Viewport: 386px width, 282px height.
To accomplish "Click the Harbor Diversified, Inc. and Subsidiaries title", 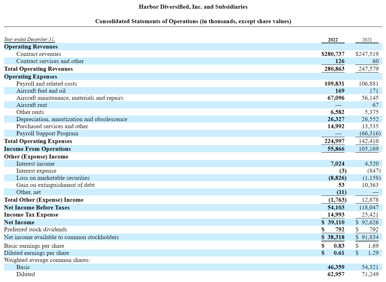I will click(x=193, y=6).
